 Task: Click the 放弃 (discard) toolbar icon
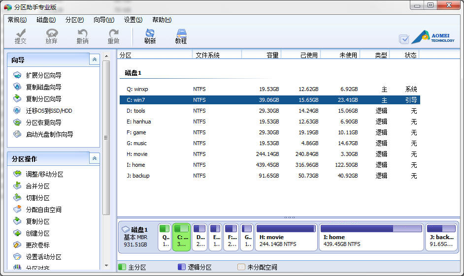[x=51, y=36]
